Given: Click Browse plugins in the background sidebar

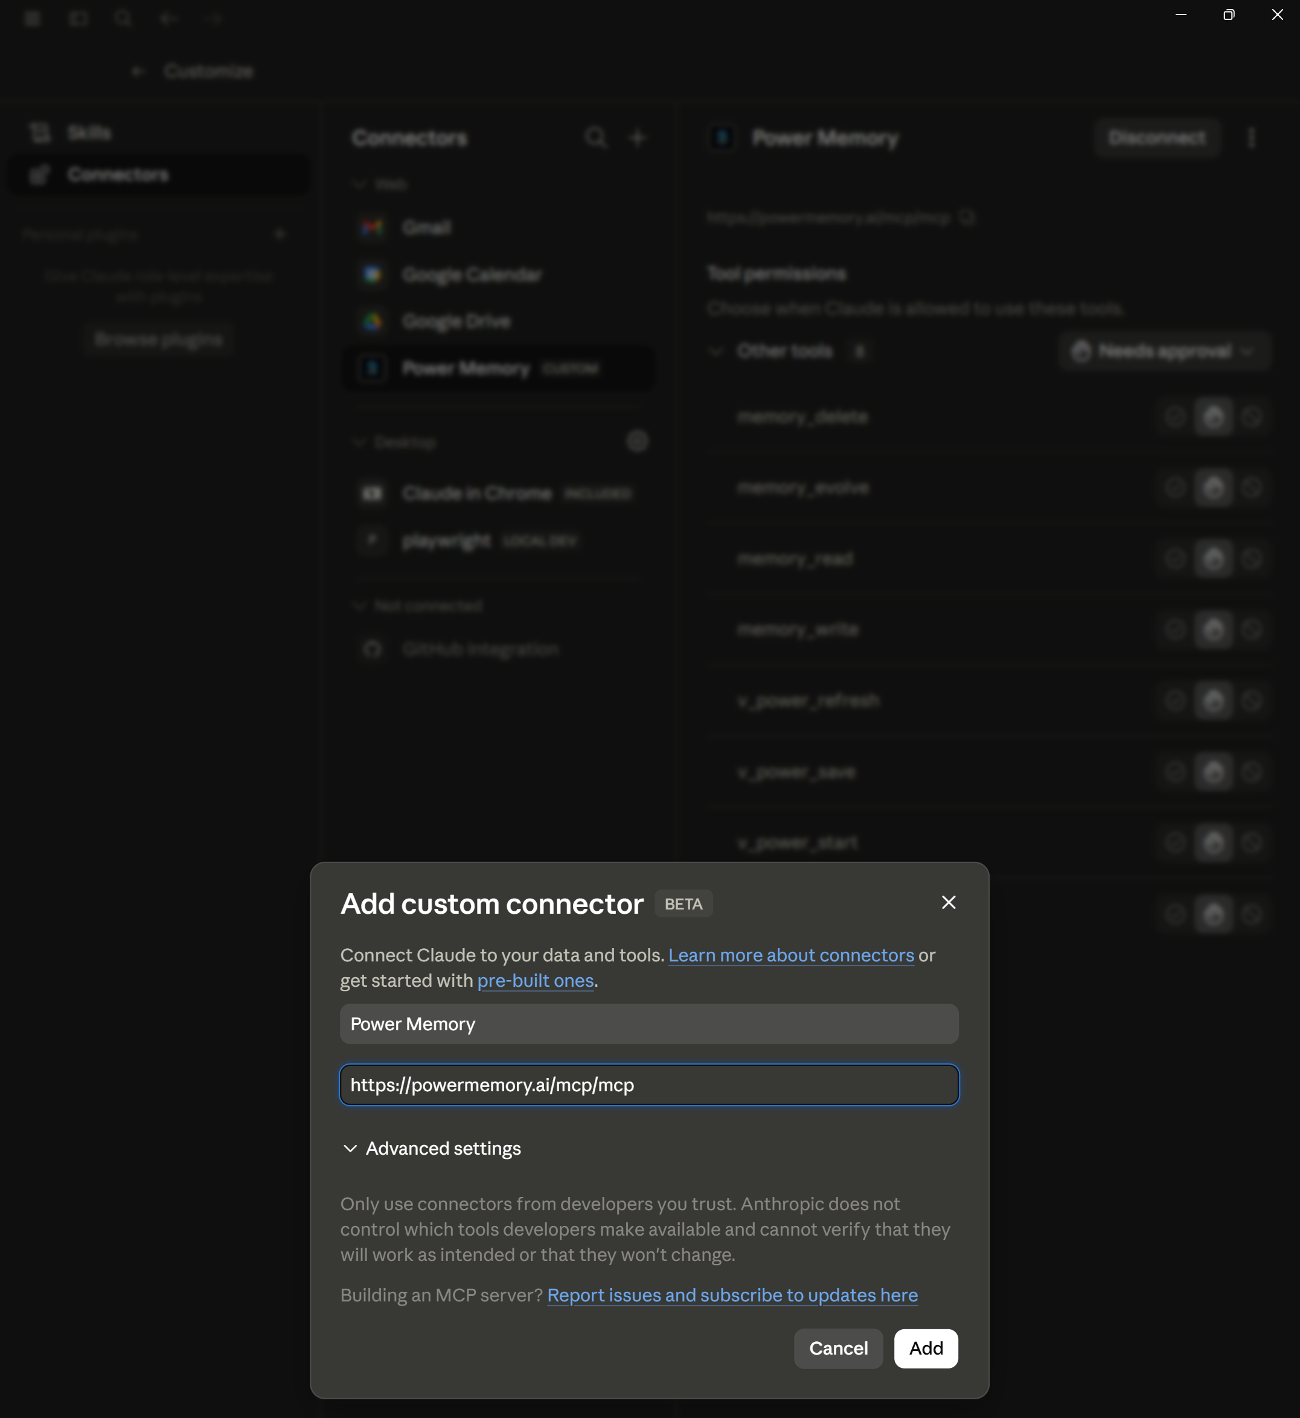Looking at the screenshot, I should pos(158,340).
